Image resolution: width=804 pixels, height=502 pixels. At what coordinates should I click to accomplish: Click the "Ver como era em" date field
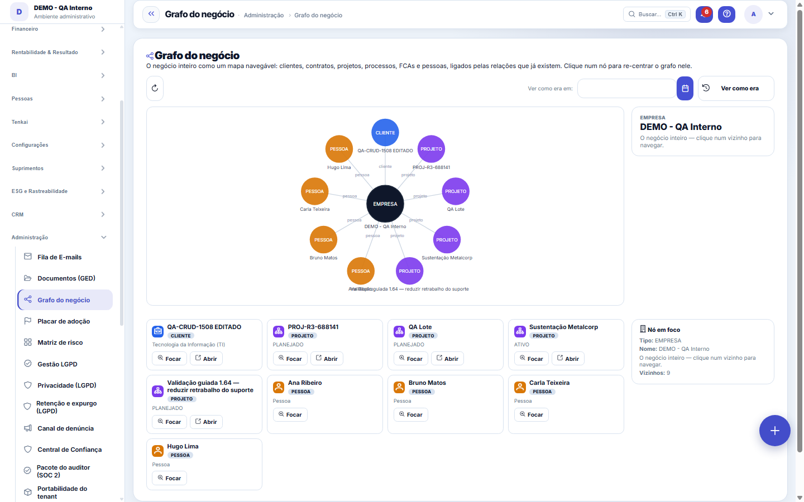point(626,88)
